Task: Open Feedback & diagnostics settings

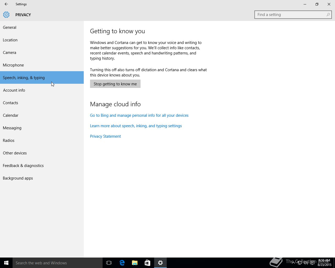Action: 42,165
